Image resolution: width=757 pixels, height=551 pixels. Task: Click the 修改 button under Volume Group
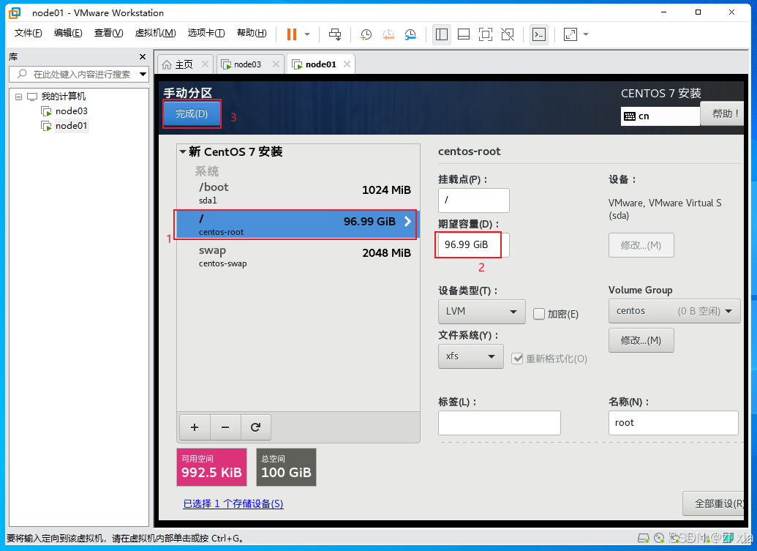(641, 340)
